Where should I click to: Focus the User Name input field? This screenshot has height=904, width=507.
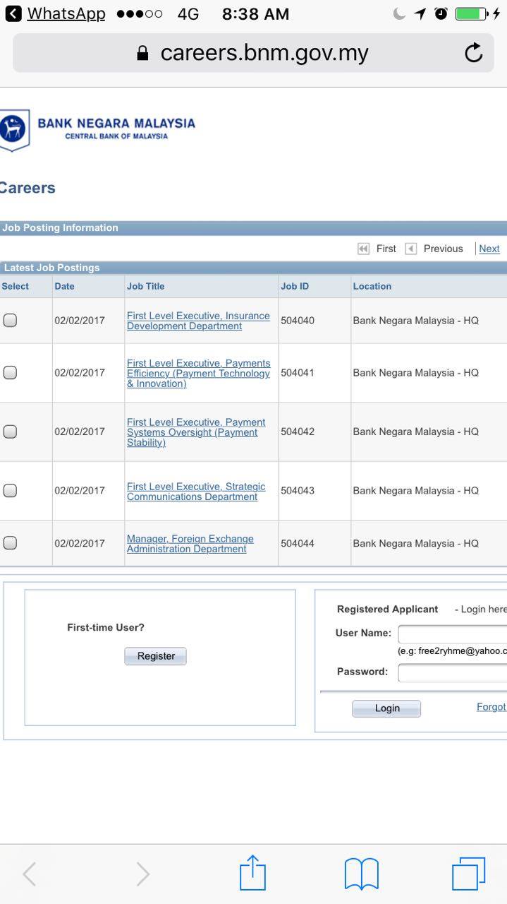click(453, 634)
